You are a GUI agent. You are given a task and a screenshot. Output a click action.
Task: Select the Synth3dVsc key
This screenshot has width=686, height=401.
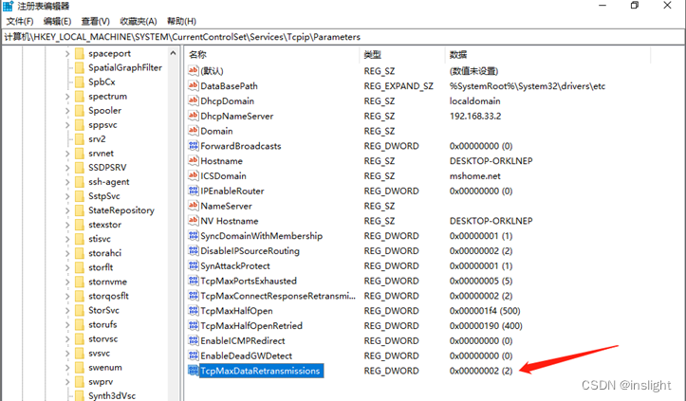[112, 395]
